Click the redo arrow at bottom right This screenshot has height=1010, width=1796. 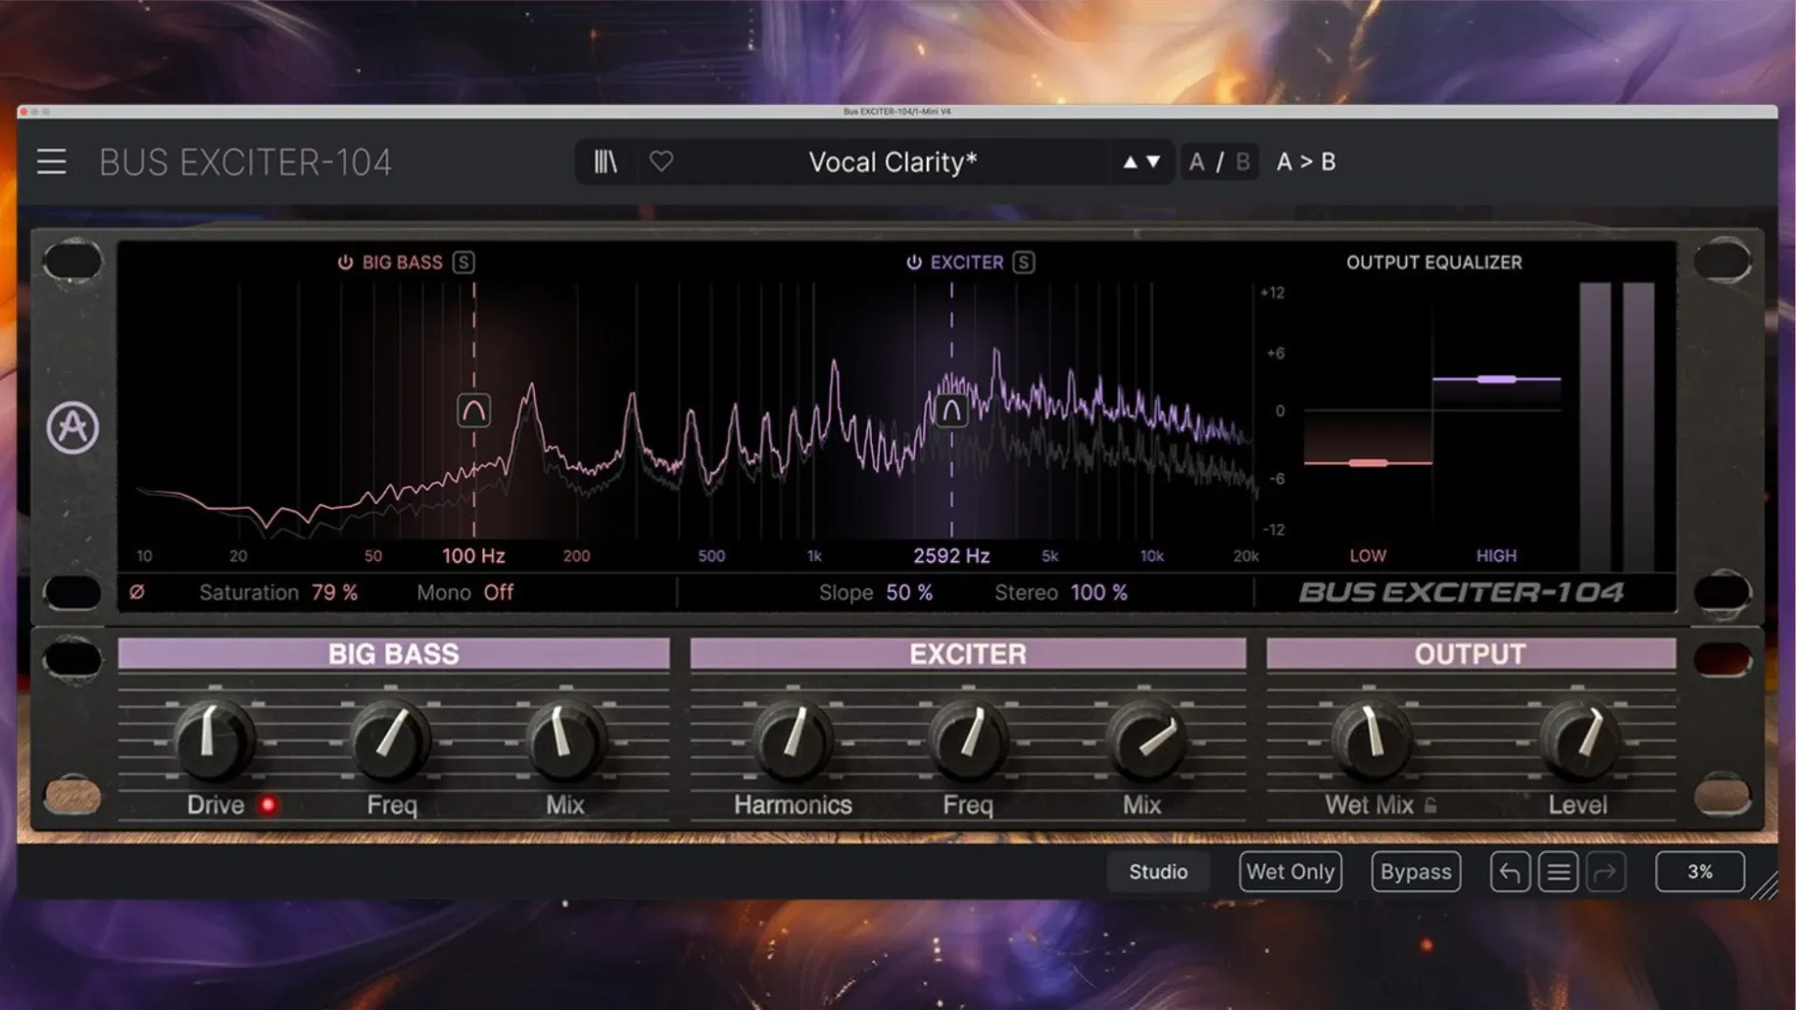1606,871
